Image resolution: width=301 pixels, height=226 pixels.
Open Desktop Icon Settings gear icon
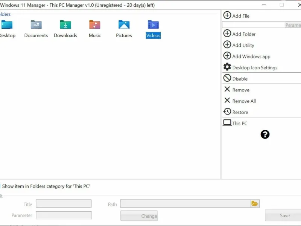227,67
